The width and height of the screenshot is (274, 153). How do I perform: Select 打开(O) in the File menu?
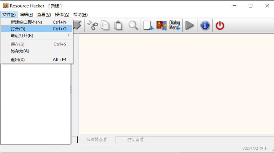37,29
